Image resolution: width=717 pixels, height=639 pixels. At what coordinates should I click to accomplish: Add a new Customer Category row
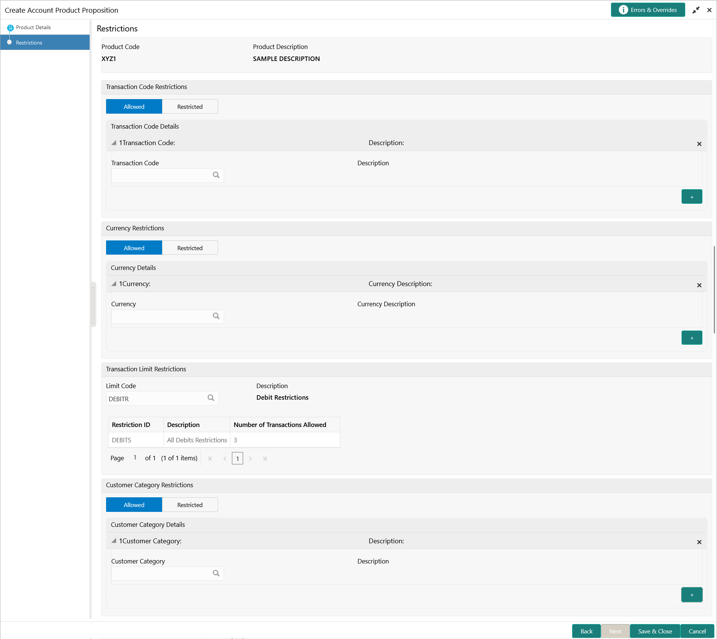pyautogui.click(x=692, y=595)
